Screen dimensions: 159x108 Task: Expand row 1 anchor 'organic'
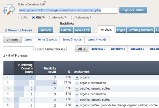(77, 77)
